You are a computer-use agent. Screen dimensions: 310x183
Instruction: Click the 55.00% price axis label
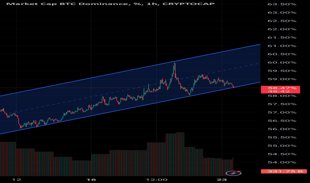pos(282,146)
